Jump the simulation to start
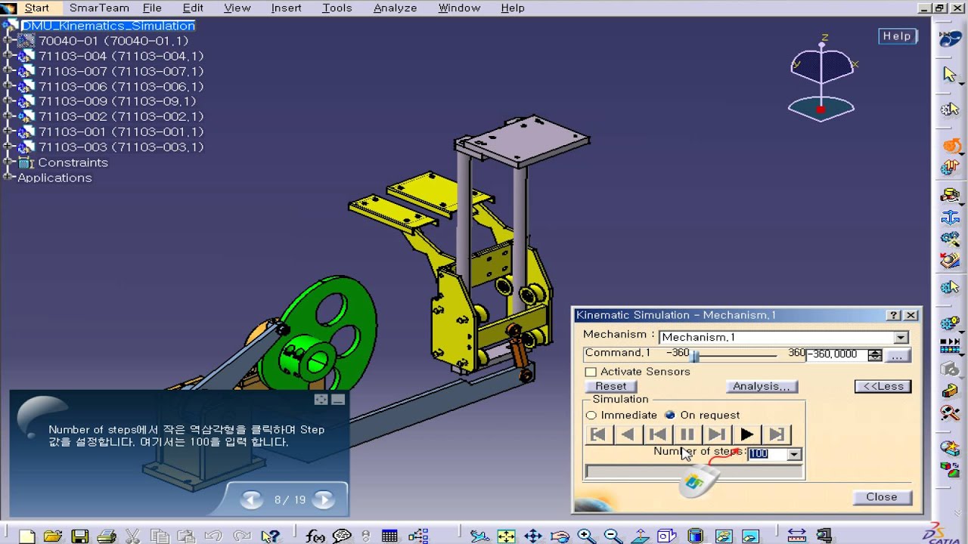The width and height of the screenshot is (968, 544). coord(597,434)
